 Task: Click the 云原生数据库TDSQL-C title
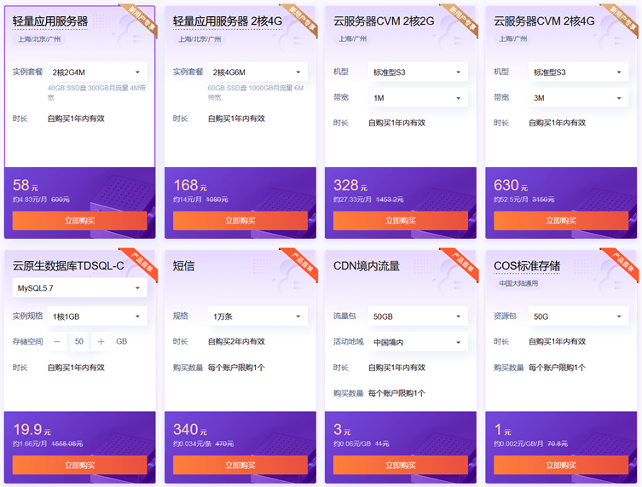68,266
